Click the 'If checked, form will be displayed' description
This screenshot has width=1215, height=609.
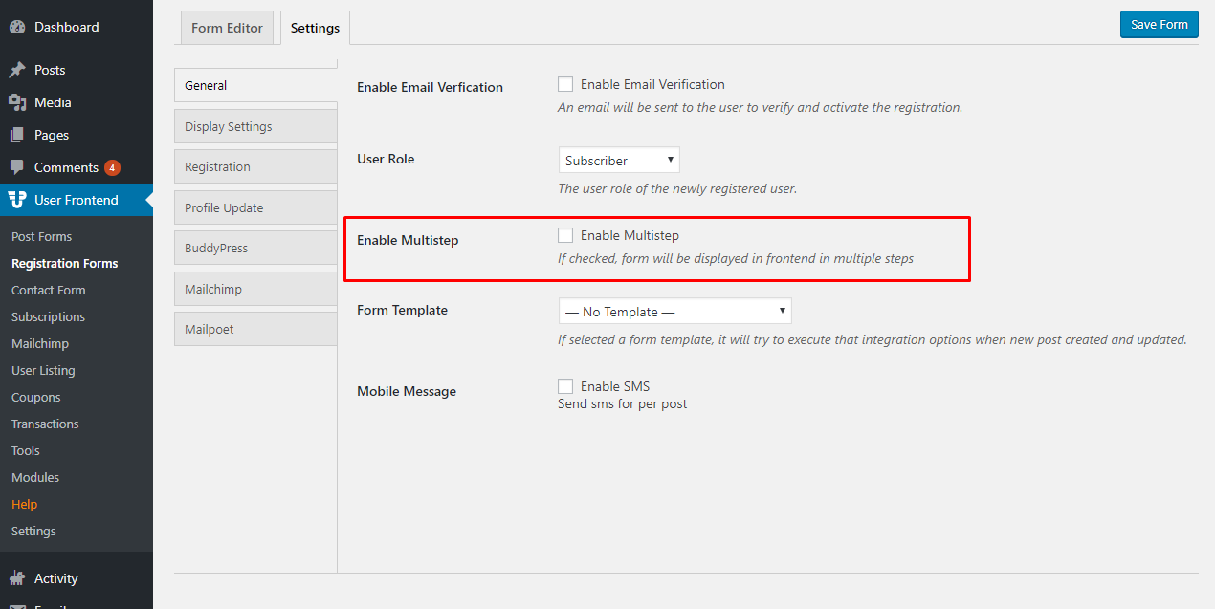(736, 258)
